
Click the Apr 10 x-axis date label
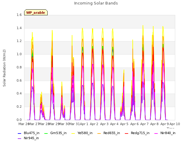(x=175, y=124)
